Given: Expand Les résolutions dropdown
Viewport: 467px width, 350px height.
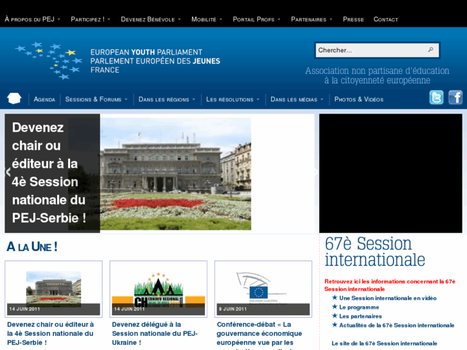Looking at the screenshot, I should 233,99.
